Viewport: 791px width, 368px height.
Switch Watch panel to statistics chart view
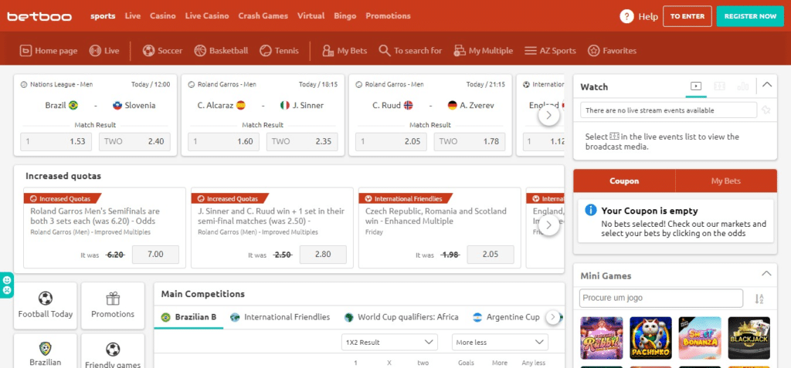pyautogui.click(x=743, y=86)
